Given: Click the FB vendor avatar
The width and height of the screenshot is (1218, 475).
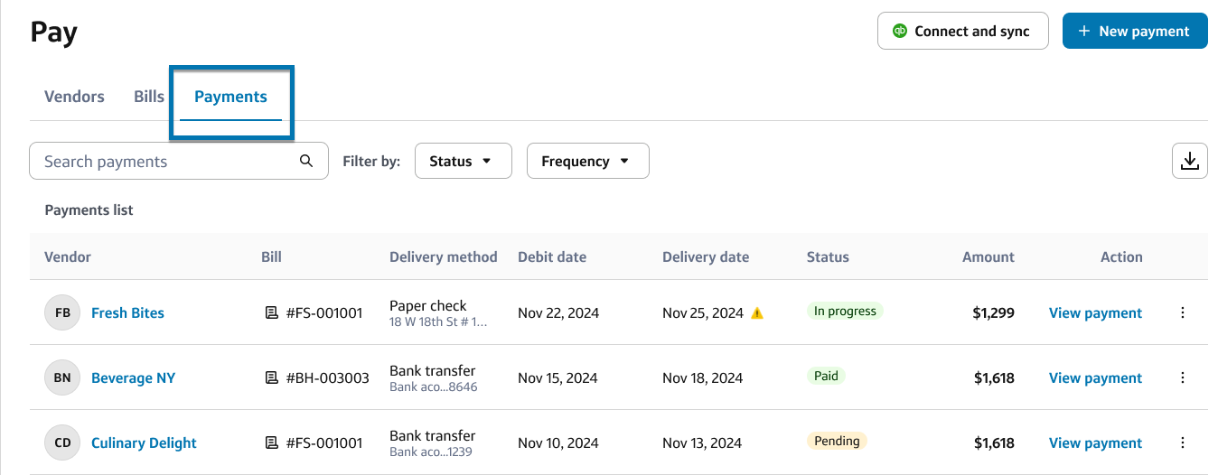Looking at the screenshot, I should [62, 313].
